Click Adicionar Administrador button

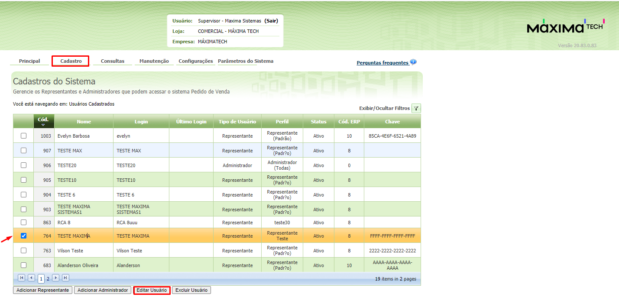(x=103, y=290)
